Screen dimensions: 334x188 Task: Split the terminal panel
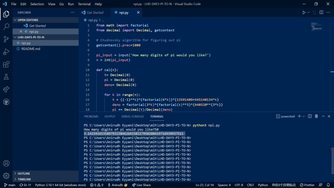[x=310, y=116]
